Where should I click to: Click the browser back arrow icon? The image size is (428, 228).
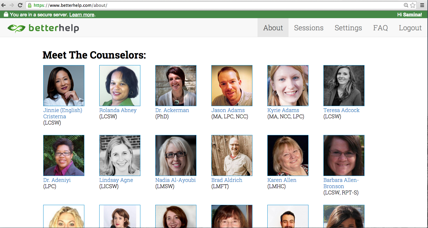(x=4, y=5)
